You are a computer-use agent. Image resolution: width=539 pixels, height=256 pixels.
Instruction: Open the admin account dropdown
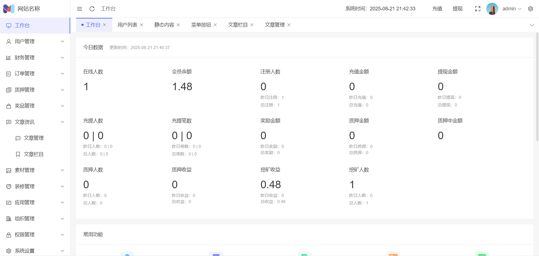[x=512, y=9]
